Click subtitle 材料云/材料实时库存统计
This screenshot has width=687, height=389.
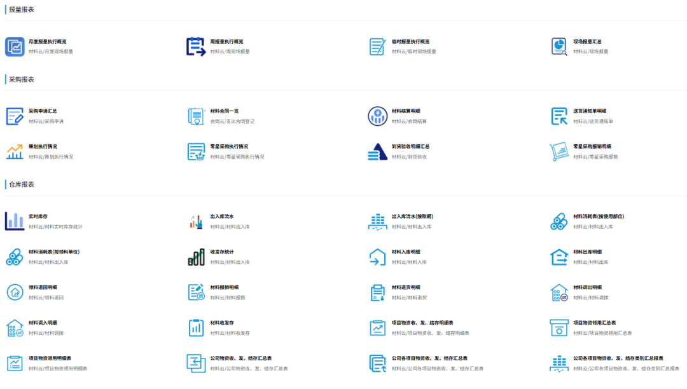click(x=55, y=227)
